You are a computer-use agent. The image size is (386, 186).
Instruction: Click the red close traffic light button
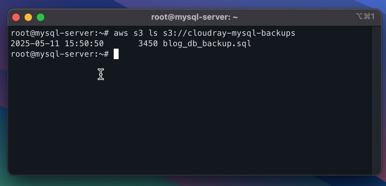[x=16, y=17]
